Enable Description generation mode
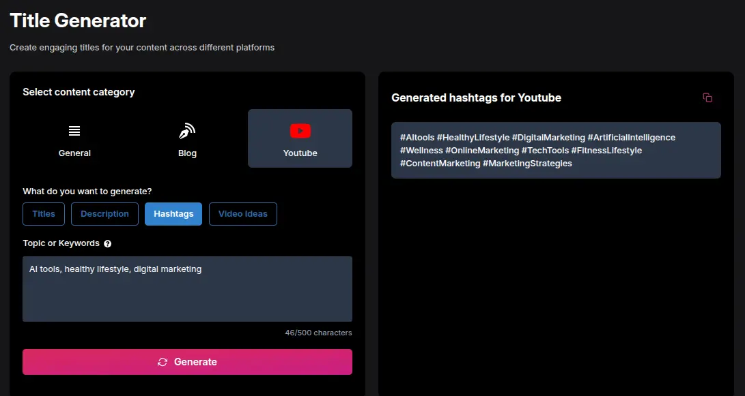745x396 pixels. (x=104, y=213)
